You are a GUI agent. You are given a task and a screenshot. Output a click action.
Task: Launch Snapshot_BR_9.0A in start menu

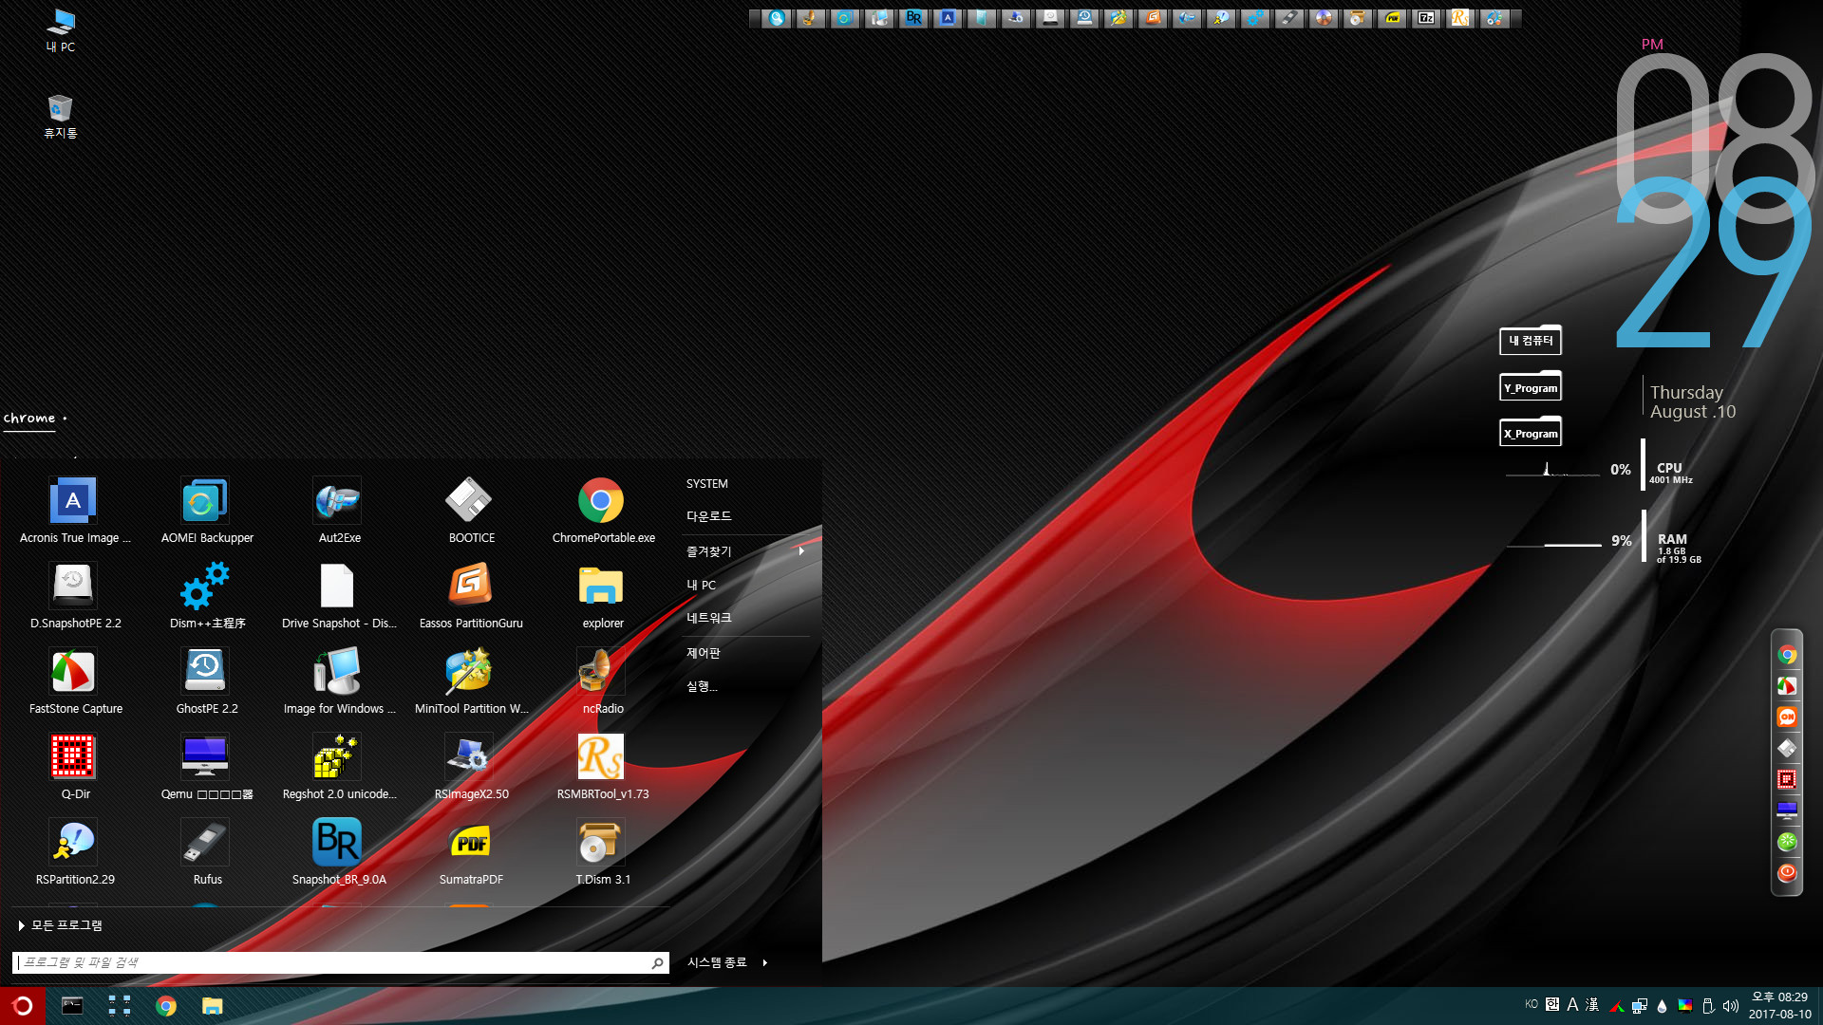338,852
